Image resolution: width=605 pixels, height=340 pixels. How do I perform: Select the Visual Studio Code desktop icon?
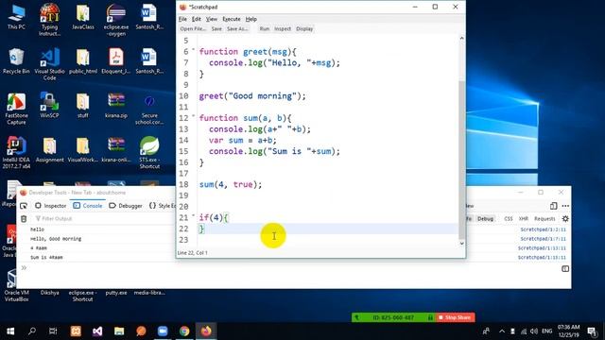(x=49, y=63)
